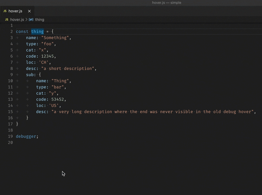This screenshot has height=195, width=262.
Task: Click the symbol icon before 'thing' in breadcrumbs
Action: [x=31, y=19]
